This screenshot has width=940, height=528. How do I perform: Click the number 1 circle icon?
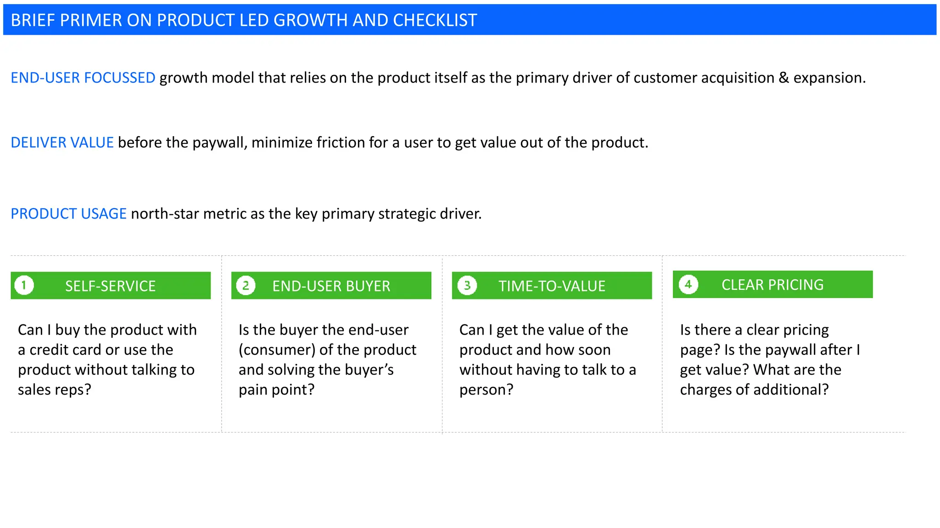pyautogui.click(x=24, y=286)
